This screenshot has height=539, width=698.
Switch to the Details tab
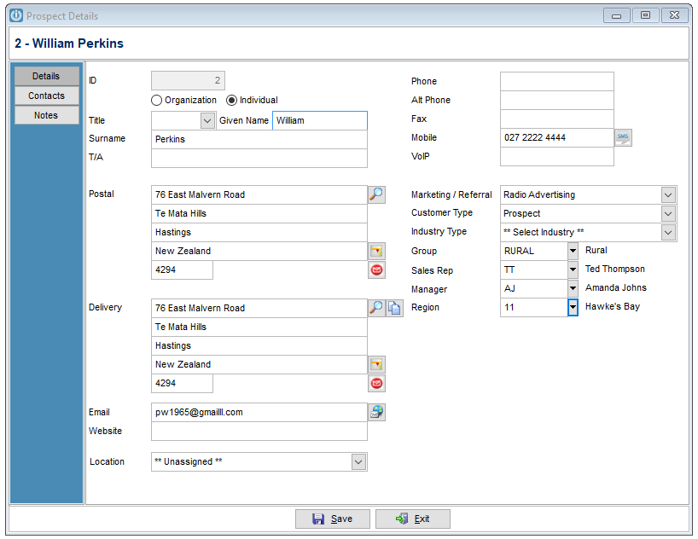point(46,76)
